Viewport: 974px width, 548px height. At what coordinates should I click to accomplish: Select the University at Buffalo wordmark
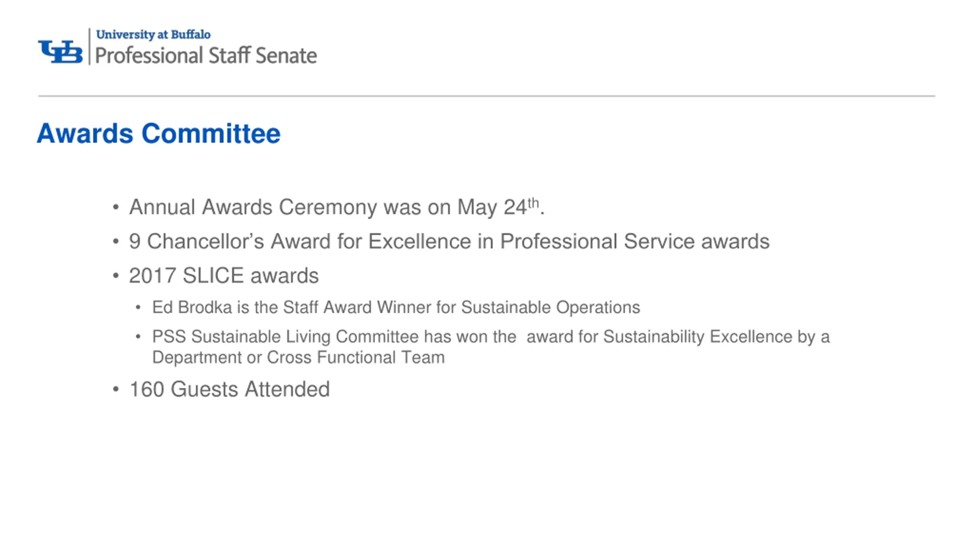(x=153, y=35)
